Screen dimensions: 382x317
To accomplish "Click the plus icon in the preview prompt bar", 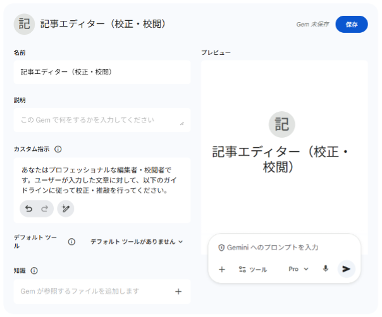I will click(222, 269).
